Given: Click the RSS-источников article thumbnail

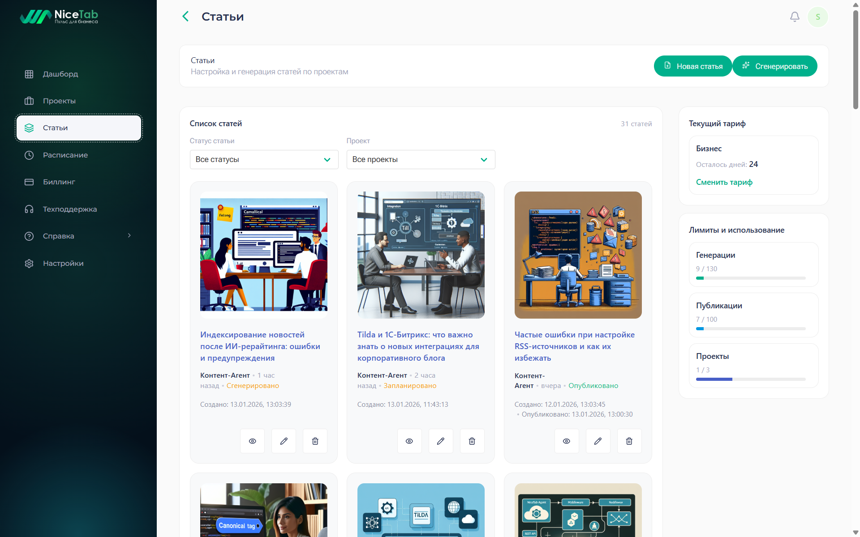Looking at the screenshot, I should [x=578, y=255].
